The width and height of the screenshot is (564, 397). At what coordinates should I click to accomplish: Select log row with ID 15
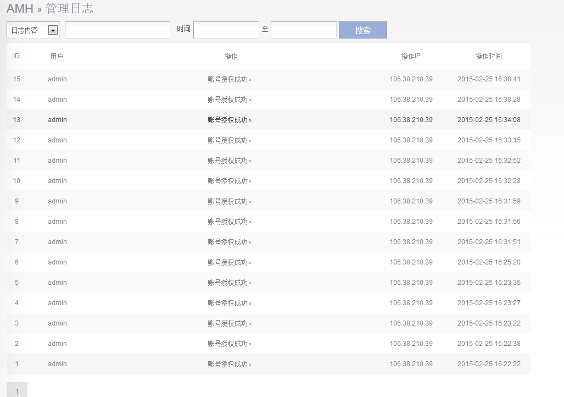click(x=16, y=79)
